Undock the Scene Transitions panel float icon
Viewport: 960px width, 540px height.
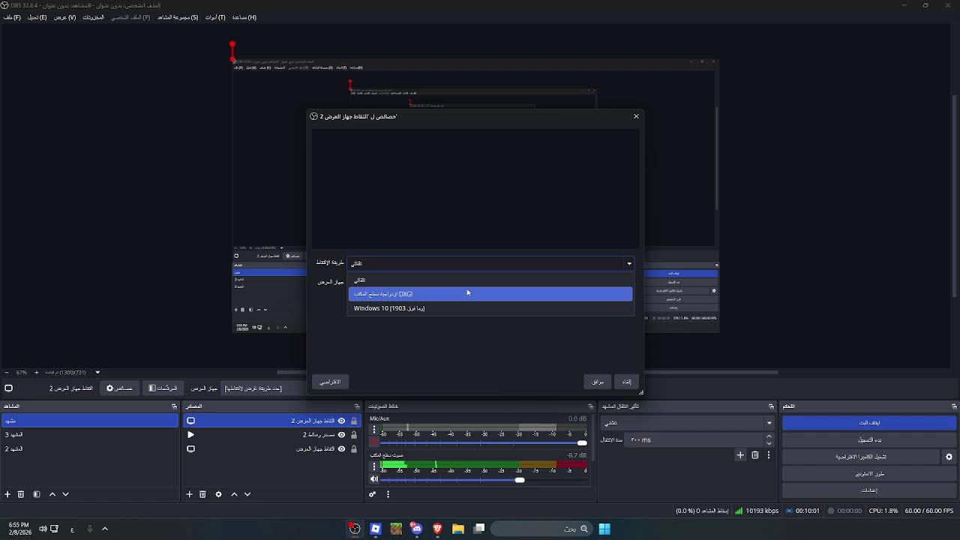pos(771,406)
